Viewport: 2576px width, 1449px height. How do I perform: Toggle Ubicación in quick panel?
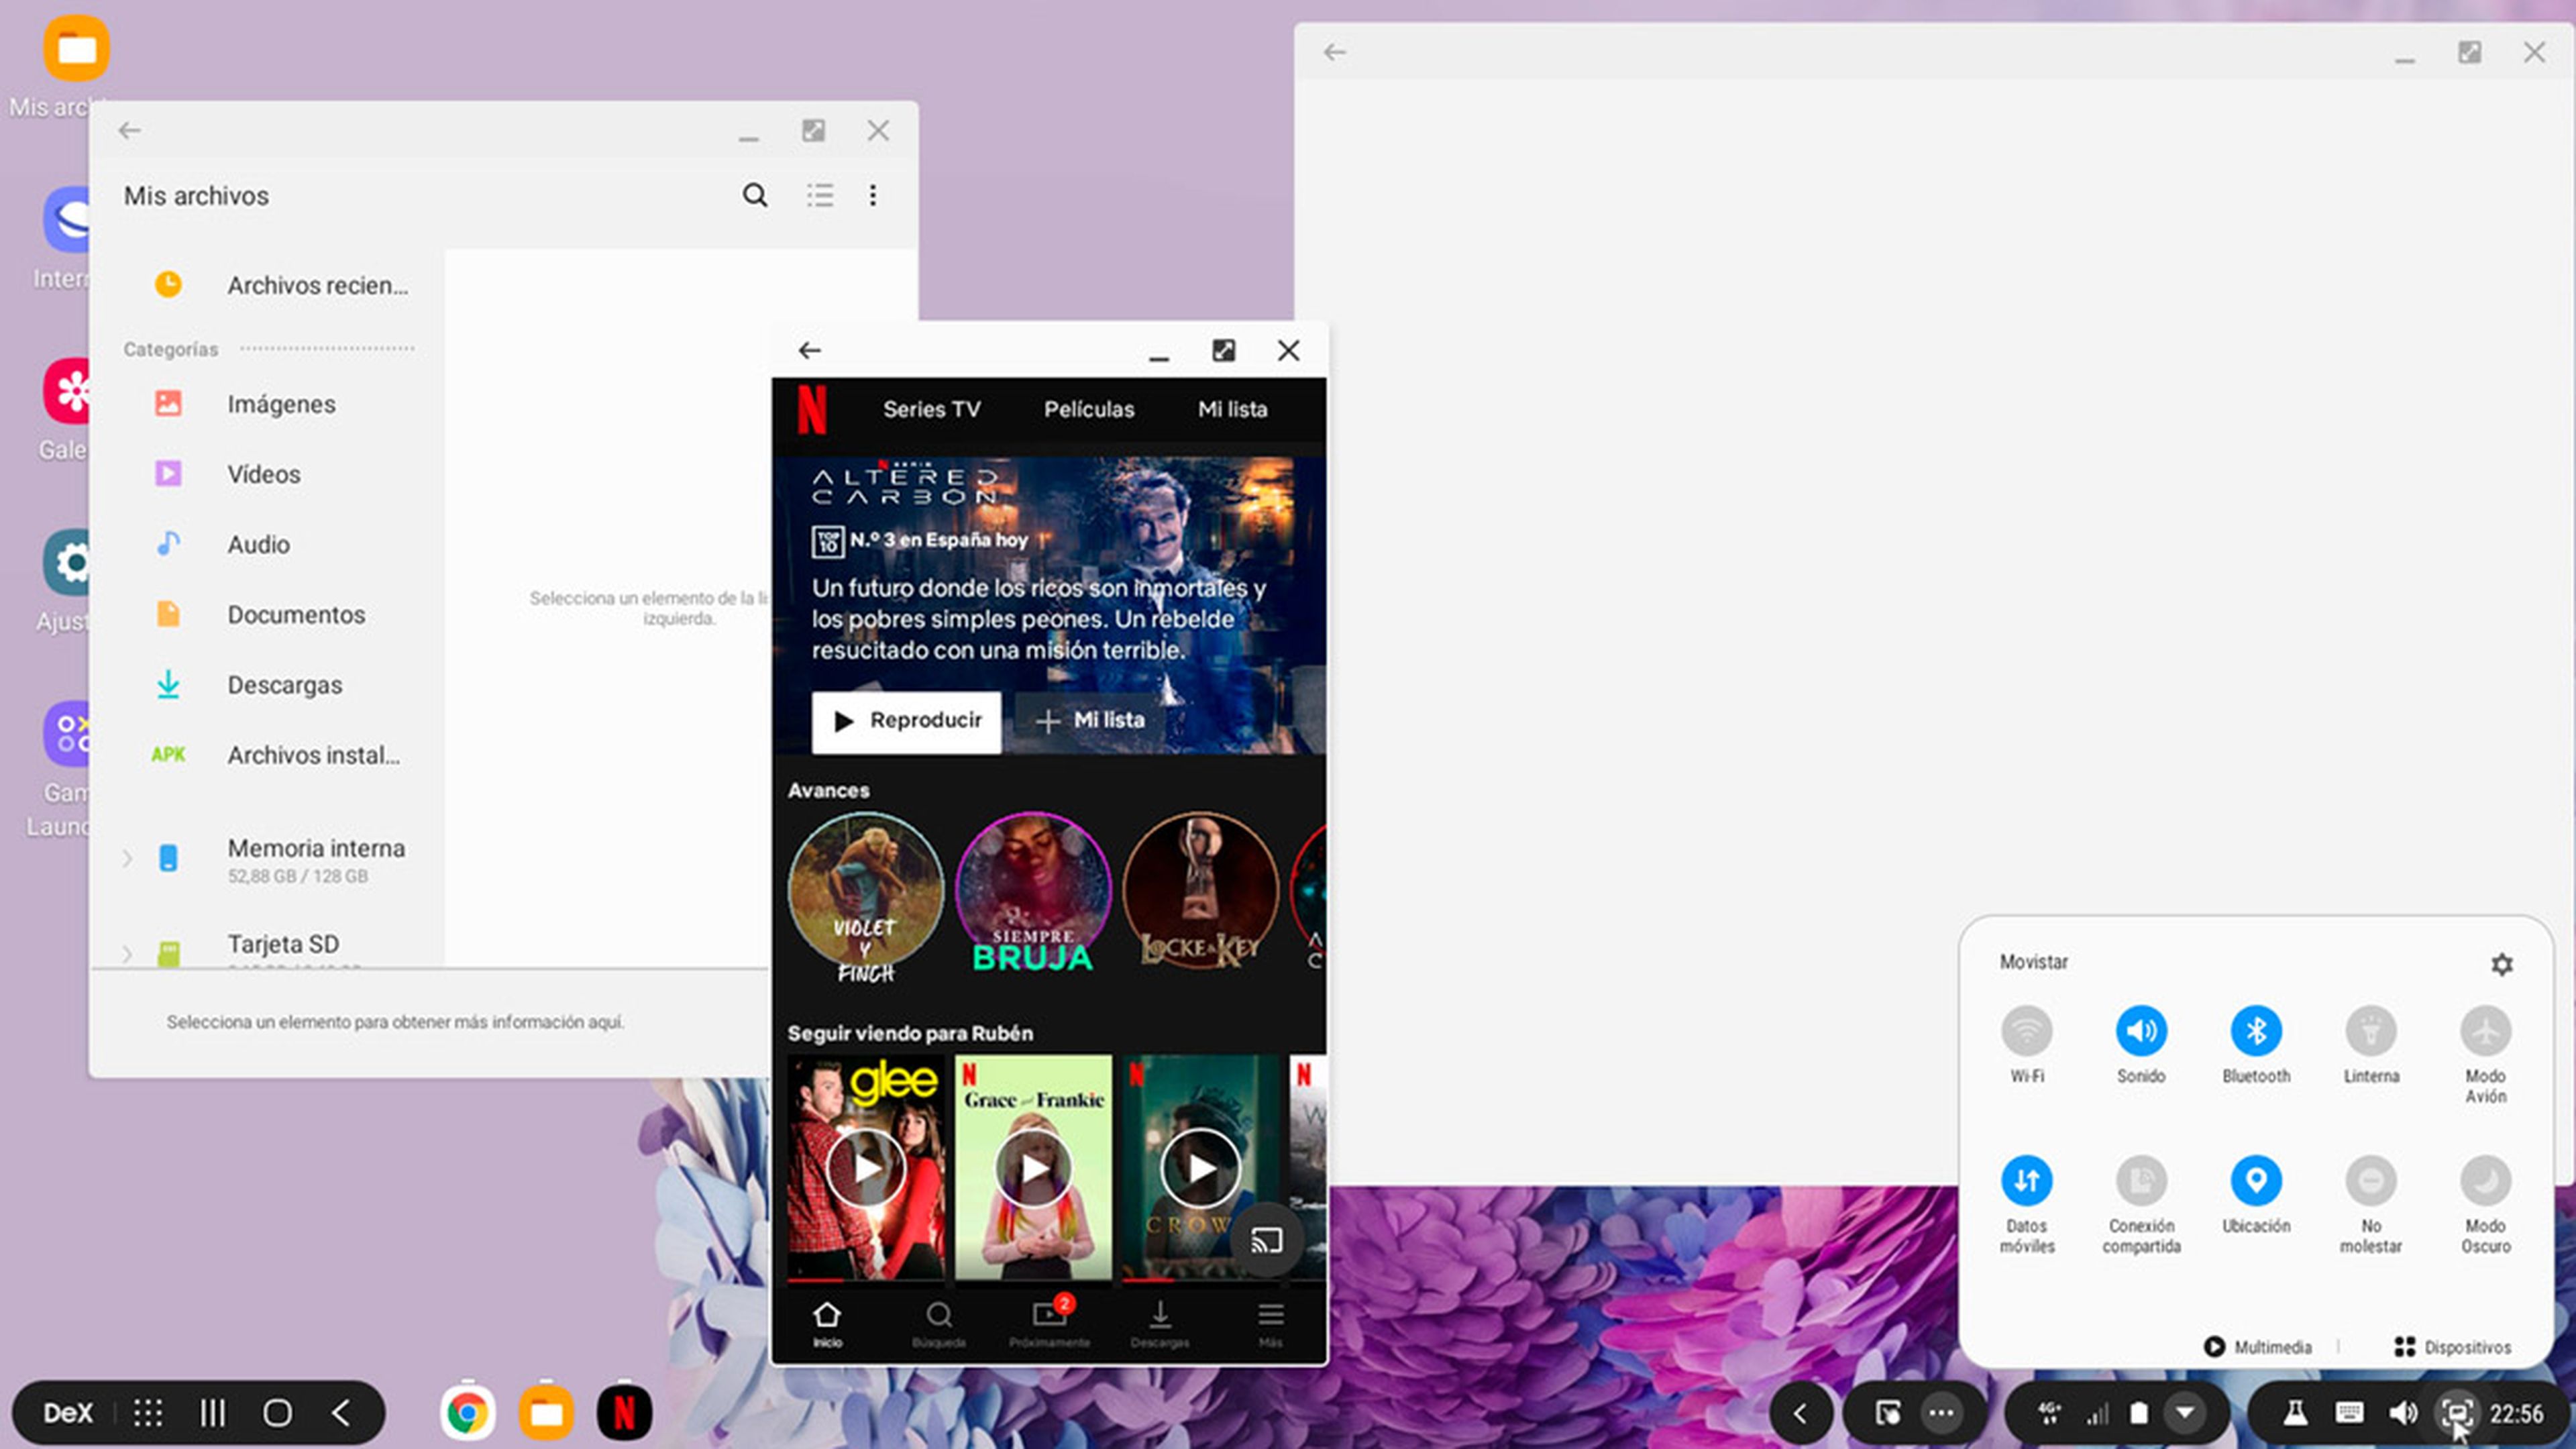pyautogui.click(x=2256, y=1181)
